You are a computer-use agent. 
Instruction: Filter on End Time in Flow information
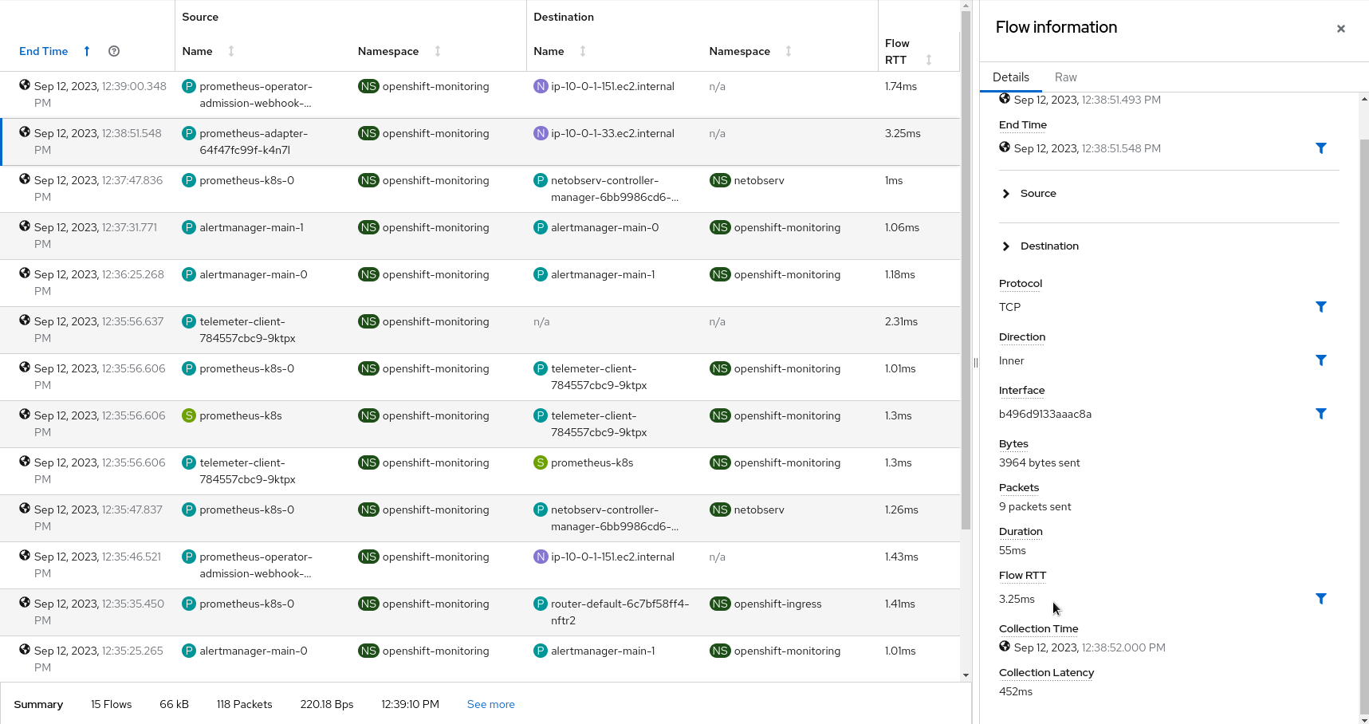[1321, 148]
